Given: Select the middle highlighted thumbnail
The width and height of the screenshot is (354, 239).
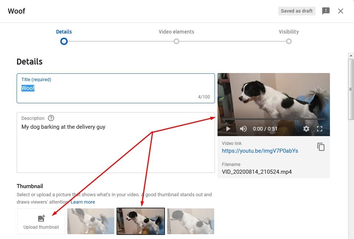Looking at the screenshot, I should [x=141, y=221].
